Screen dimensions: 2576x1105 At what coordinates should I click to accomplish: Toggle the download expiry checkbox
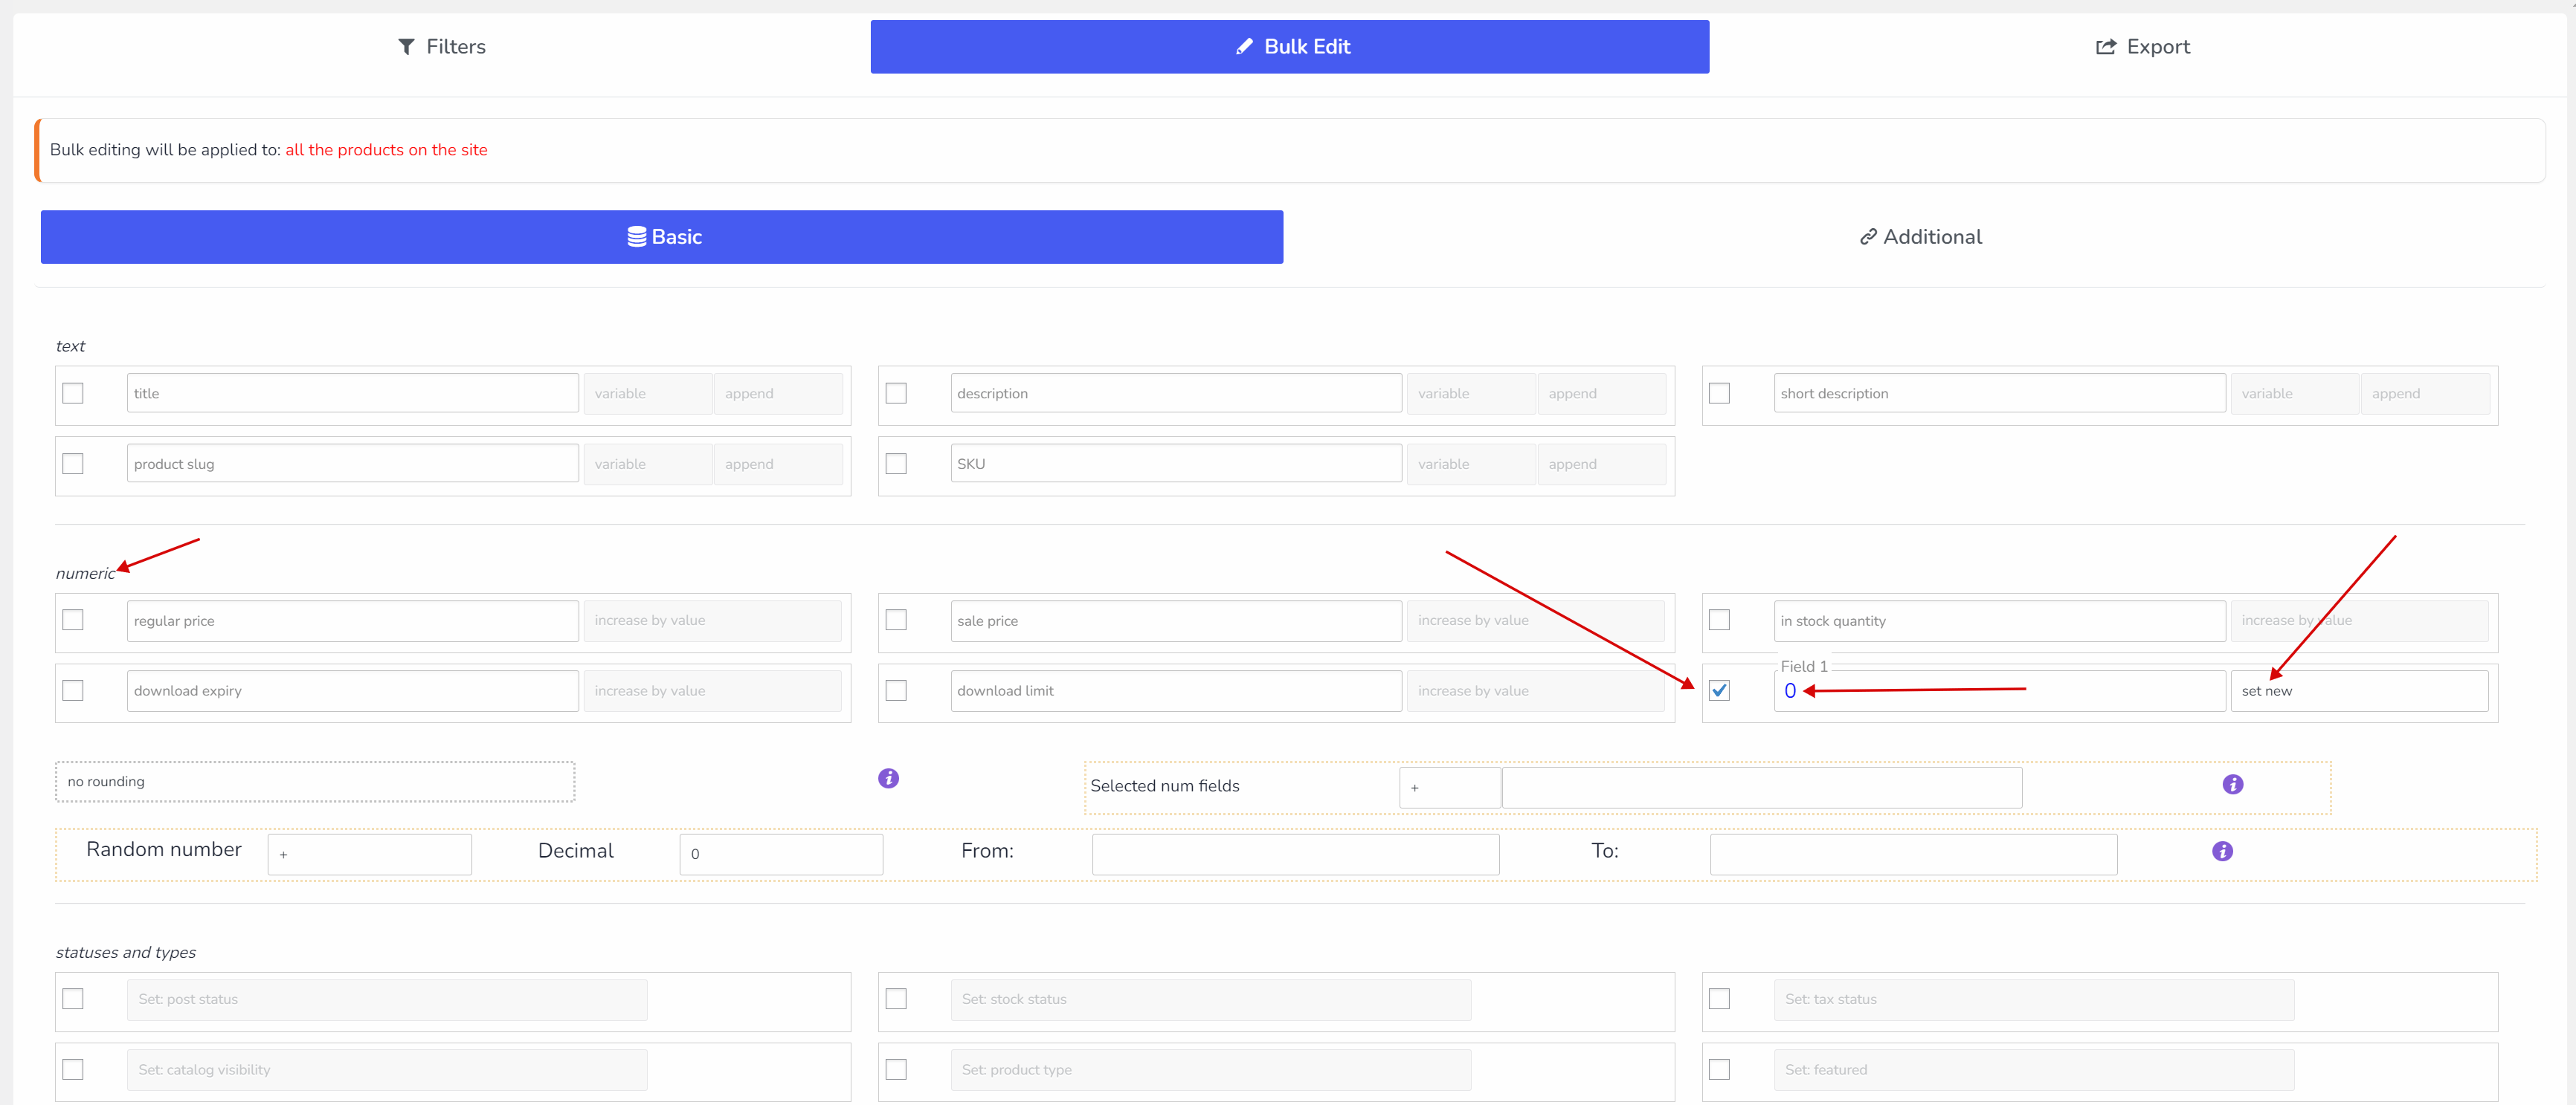[73, 690]
